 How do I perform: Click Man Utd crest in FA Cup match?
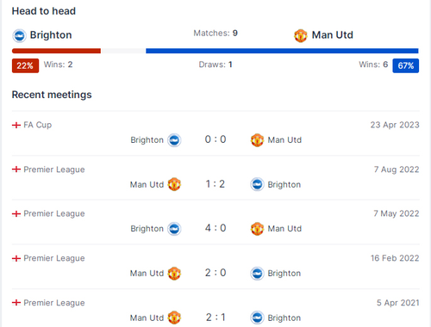pos(257,140)
